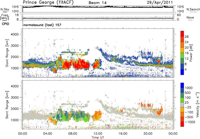Select the "Power [dB]" color bar title

191,53
